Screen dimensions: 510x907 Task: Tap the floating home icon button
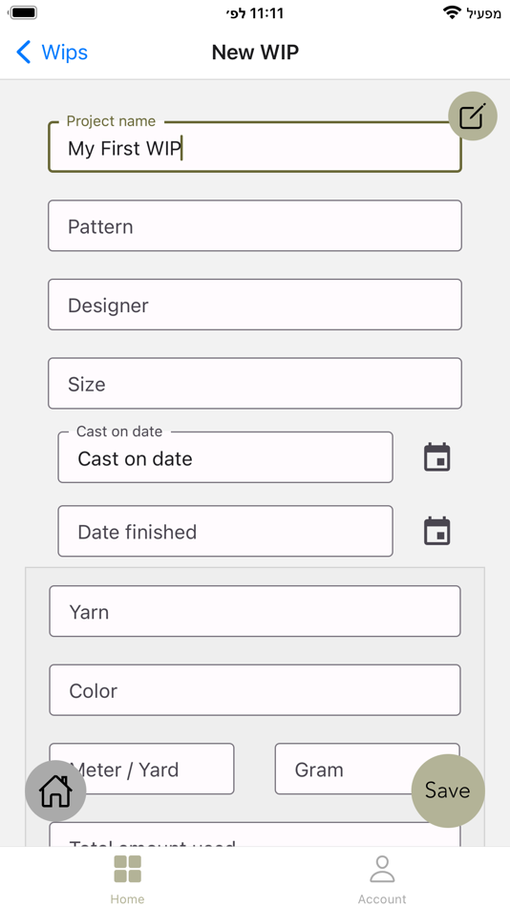click(55, 791)
